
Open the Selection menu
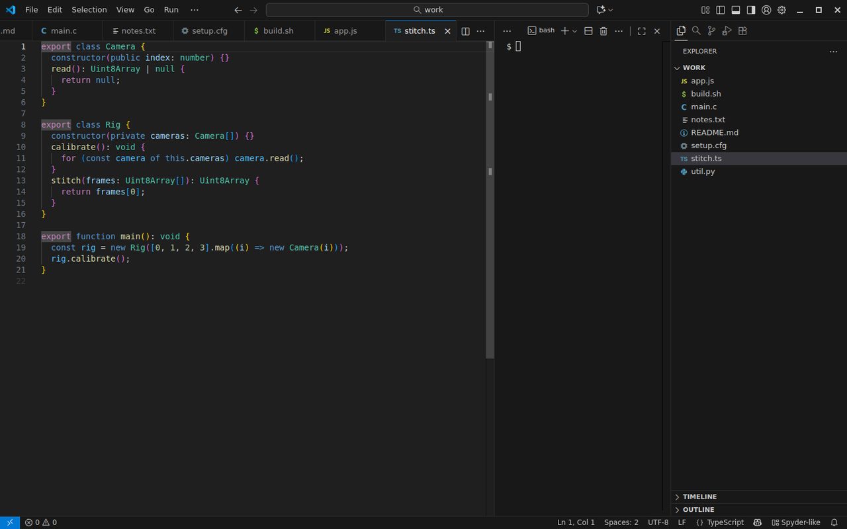(x=89, y=10)
